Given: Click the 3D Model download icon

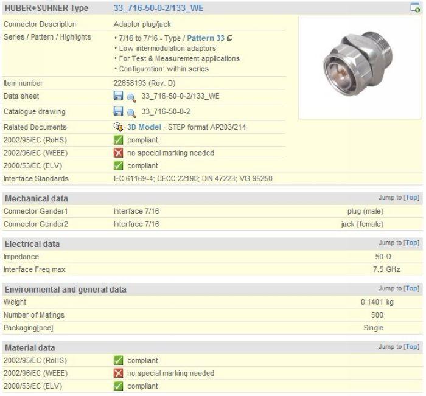Looking at the screenshot, I should [x=119, y=127].
